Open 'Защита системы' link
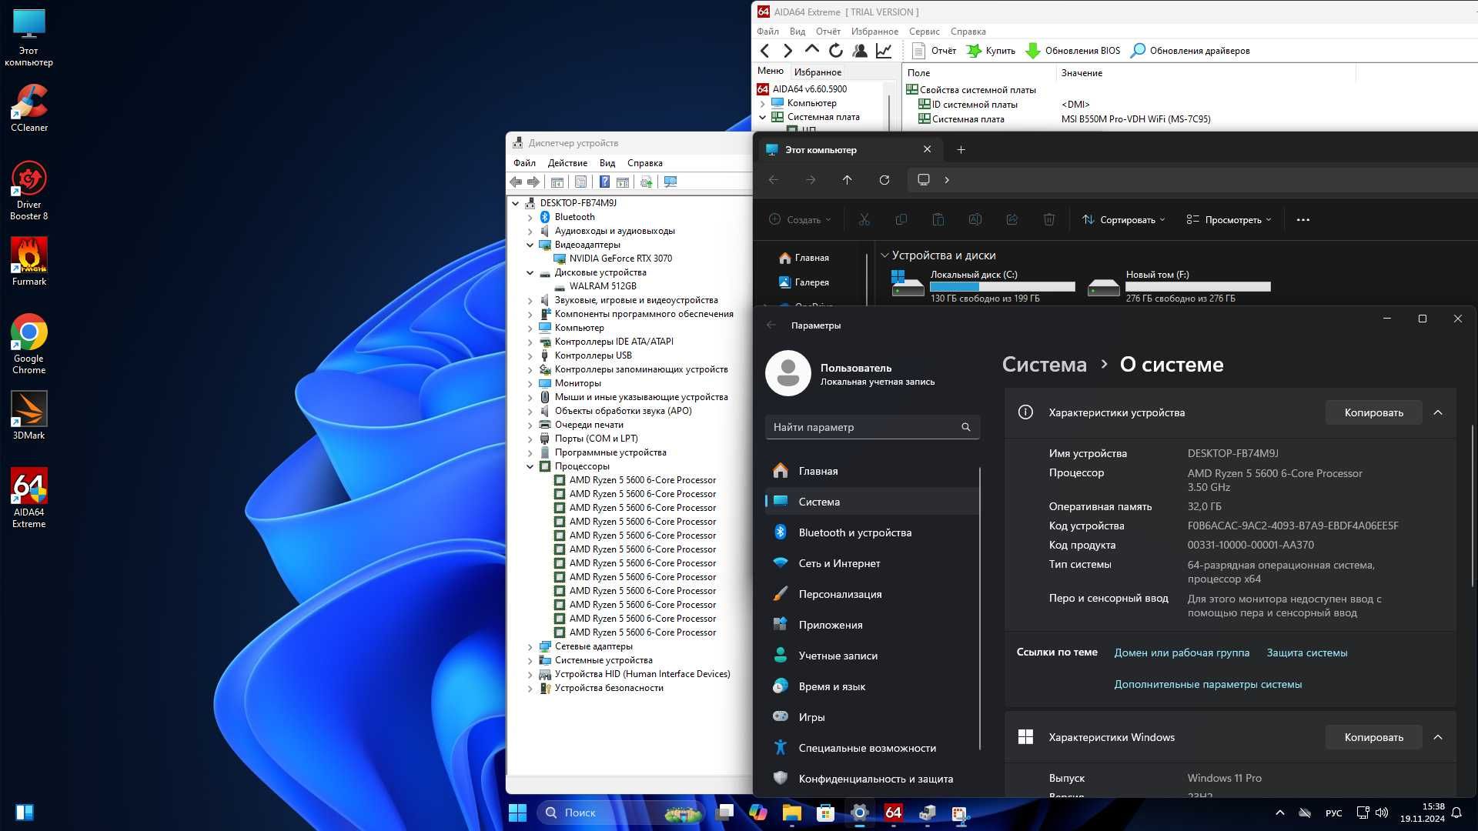This screenshot has width=1478, height=831. [1307, 652]
